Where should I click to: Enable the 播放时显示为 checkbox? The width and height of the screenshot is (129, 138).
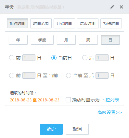[68, 100]
